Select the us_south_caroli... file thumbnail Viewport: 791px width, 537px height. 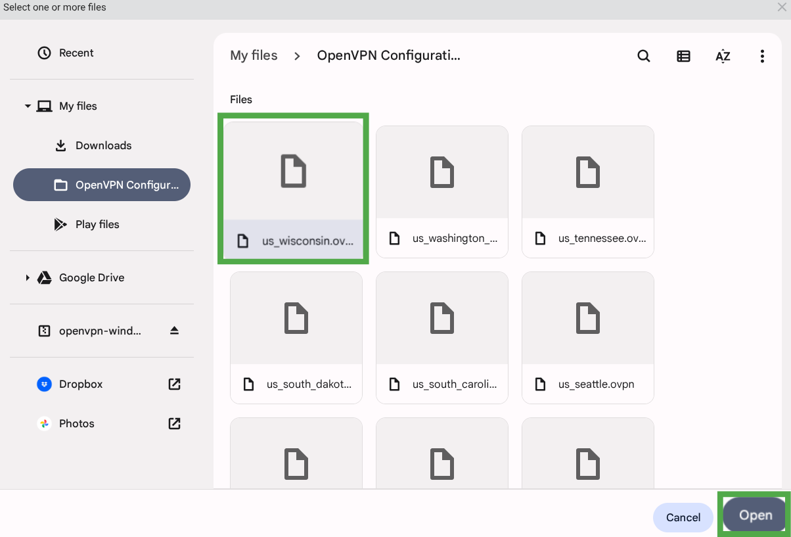(x=442, y=318)
